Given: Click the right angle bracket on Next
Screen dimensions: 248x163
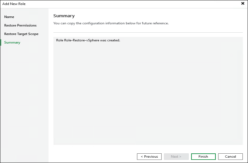Looking at the screenshot, I should (x=181, y=157).
